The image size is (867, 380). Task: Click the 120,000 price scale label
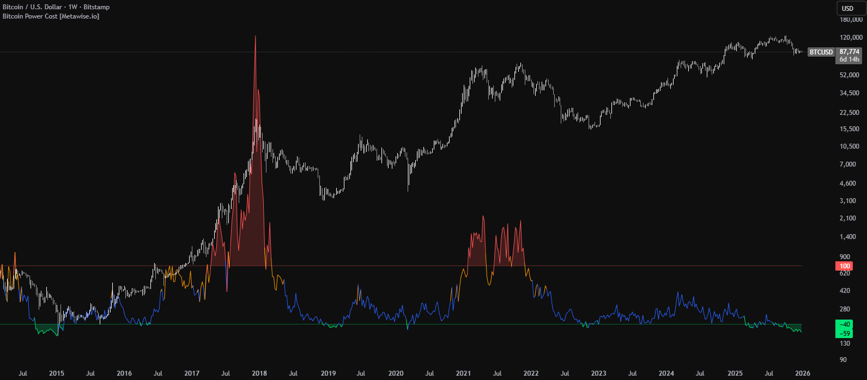851,38
